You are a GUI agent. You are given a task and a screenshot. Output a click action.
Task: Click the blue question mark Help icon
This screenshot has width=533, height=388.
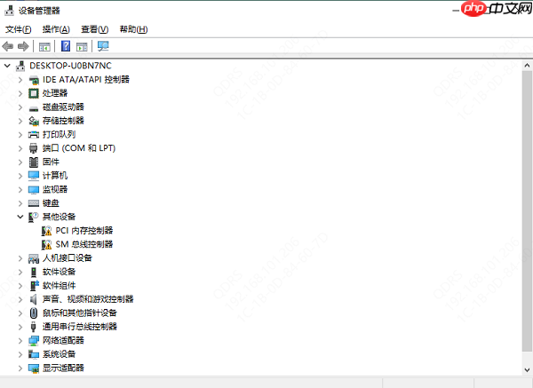coord(66,46)
